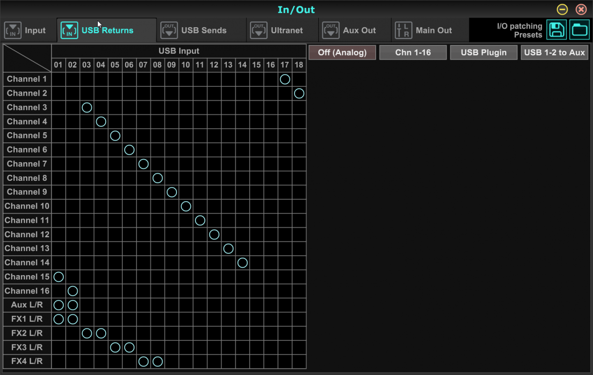Toggle FX3 L/R patch at USB input 06

pyautogui.click(x=129, y=347)
